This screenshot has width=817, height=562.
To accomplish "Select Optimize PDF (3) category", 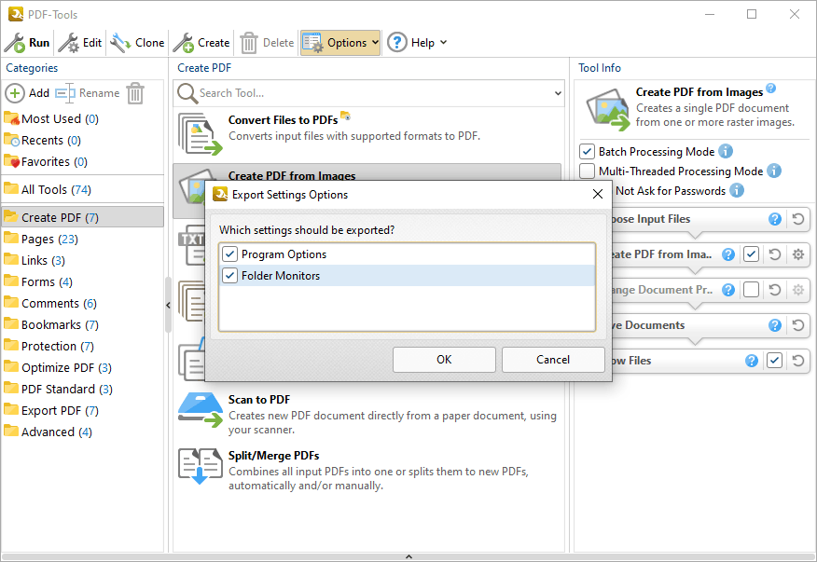I will (58, 367).
